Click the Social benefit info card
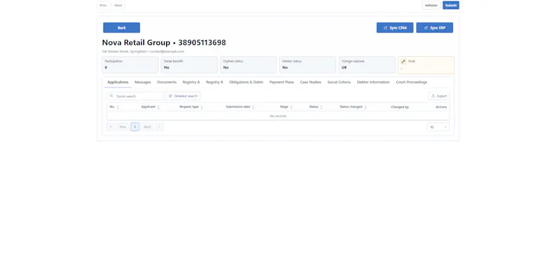Image resolution: width=556 pixels, height=262 pixels. pos(189,65)
